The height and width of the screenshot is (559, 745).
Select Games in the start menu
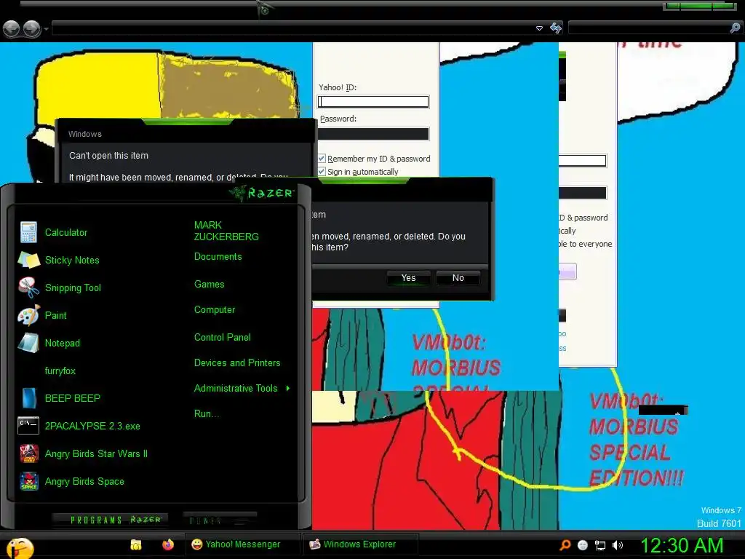pyautogui.click(x=209, y=285)
